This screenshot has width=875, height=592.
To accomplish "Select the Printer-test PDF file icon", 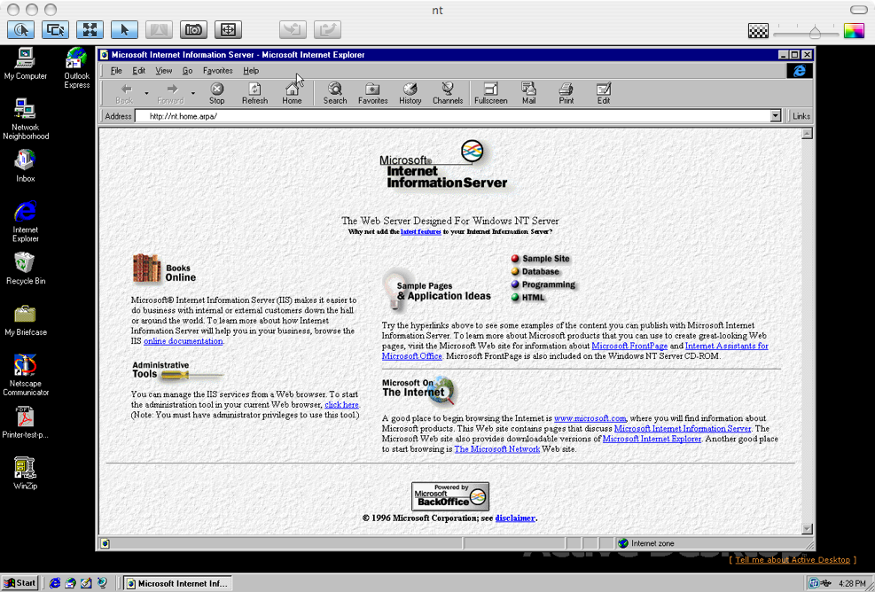I will point(25,423).
